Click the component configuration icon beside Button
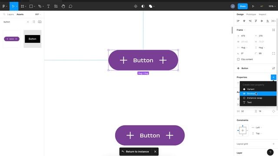 [x=274, y=68]
